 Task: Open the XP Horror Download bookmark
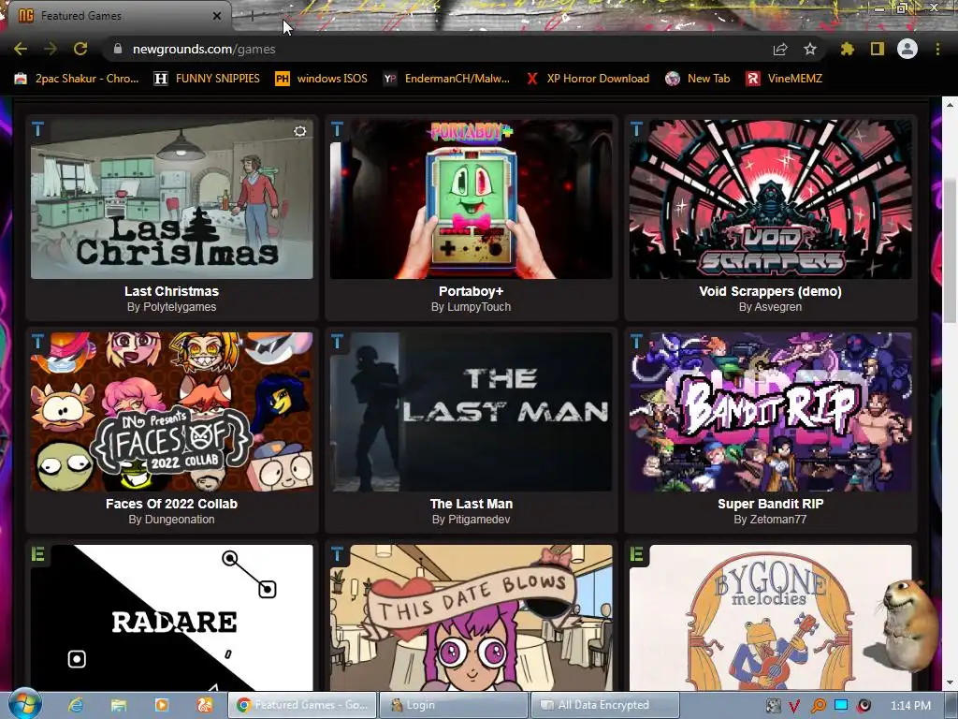588,79
